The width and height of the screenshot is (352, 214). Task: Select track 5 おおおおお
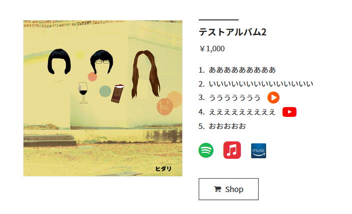[x=227, y=126]
